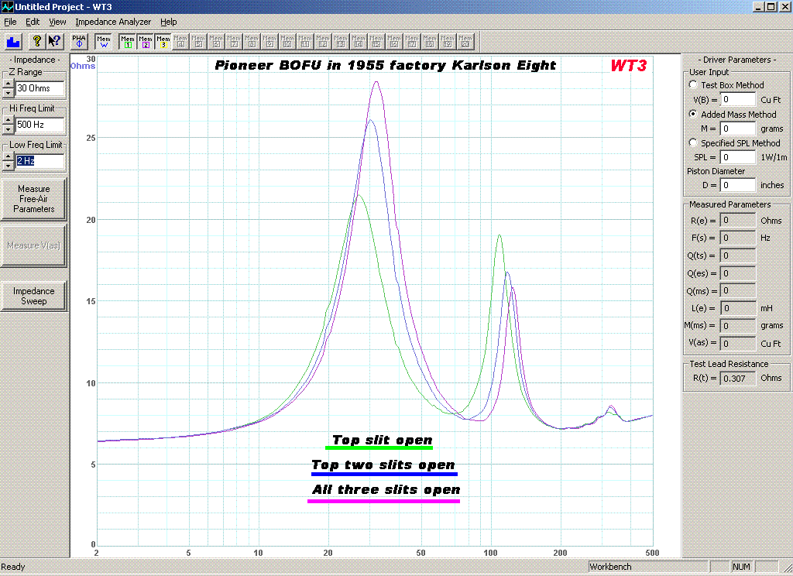Select the Mem W working memory icon
793x576 pixels.
tap(103, 42)
